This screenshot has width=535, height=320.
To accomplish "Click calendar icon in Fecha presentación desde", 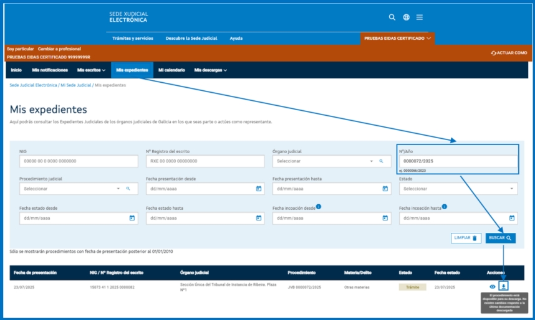I will coord(259,189).
